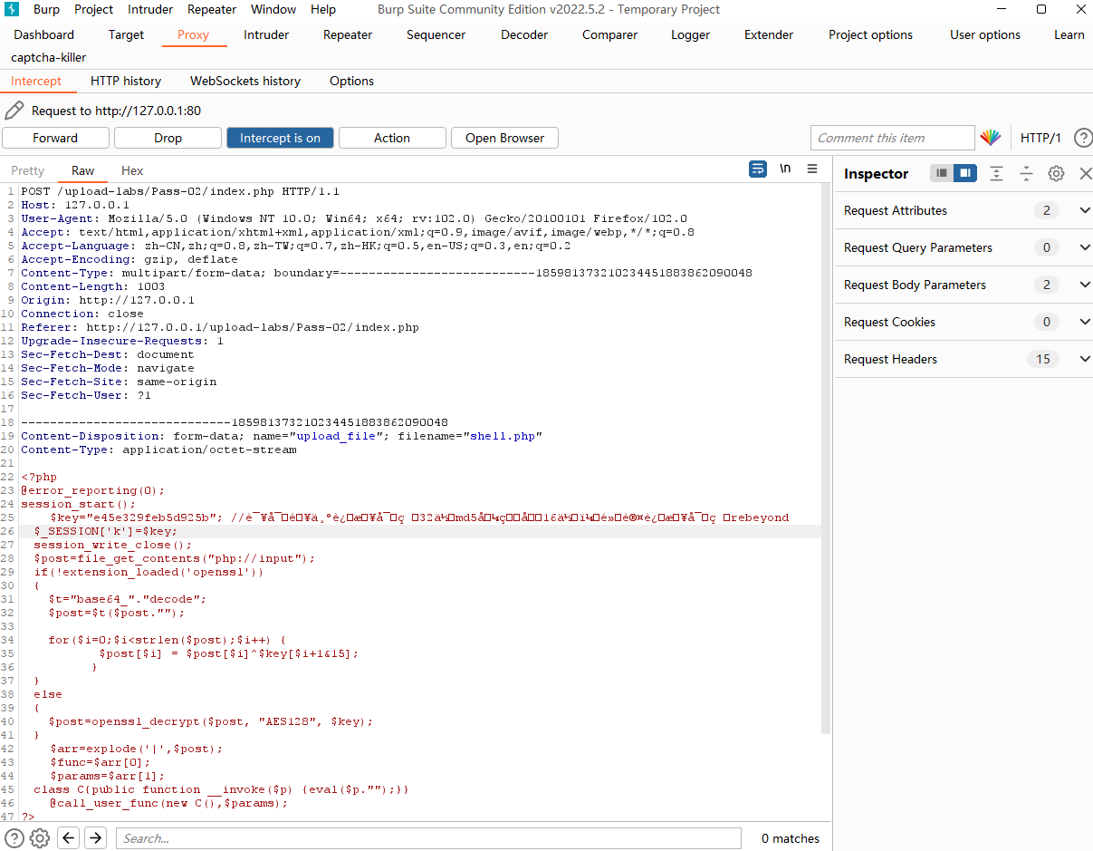
Task: Toggle message word wrap icon
Action: point(758,169)
